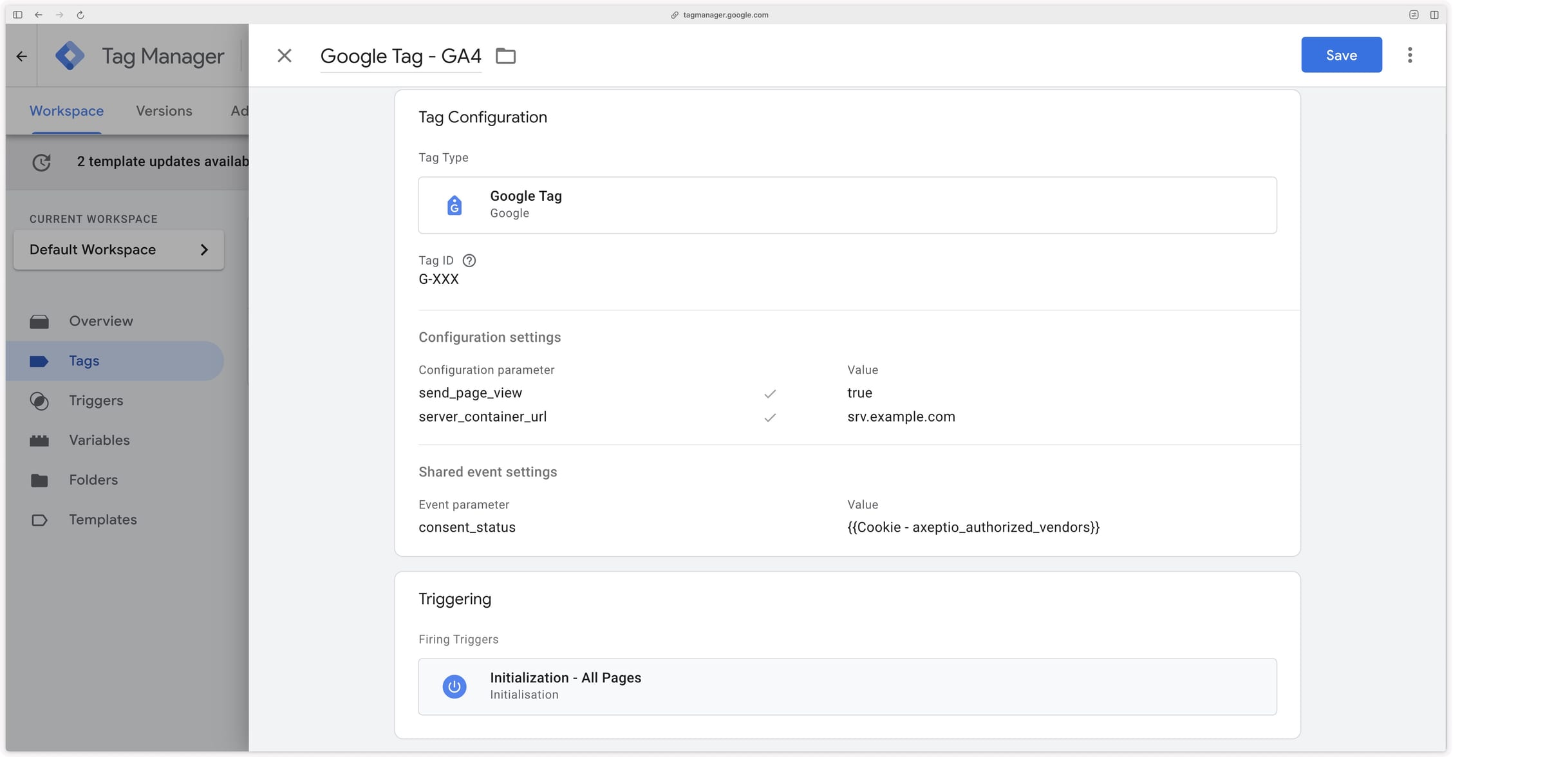This screenshot has height=757, width=1545.
Task: Click the folder icon next to tag name
Action: tap(505, 56)
